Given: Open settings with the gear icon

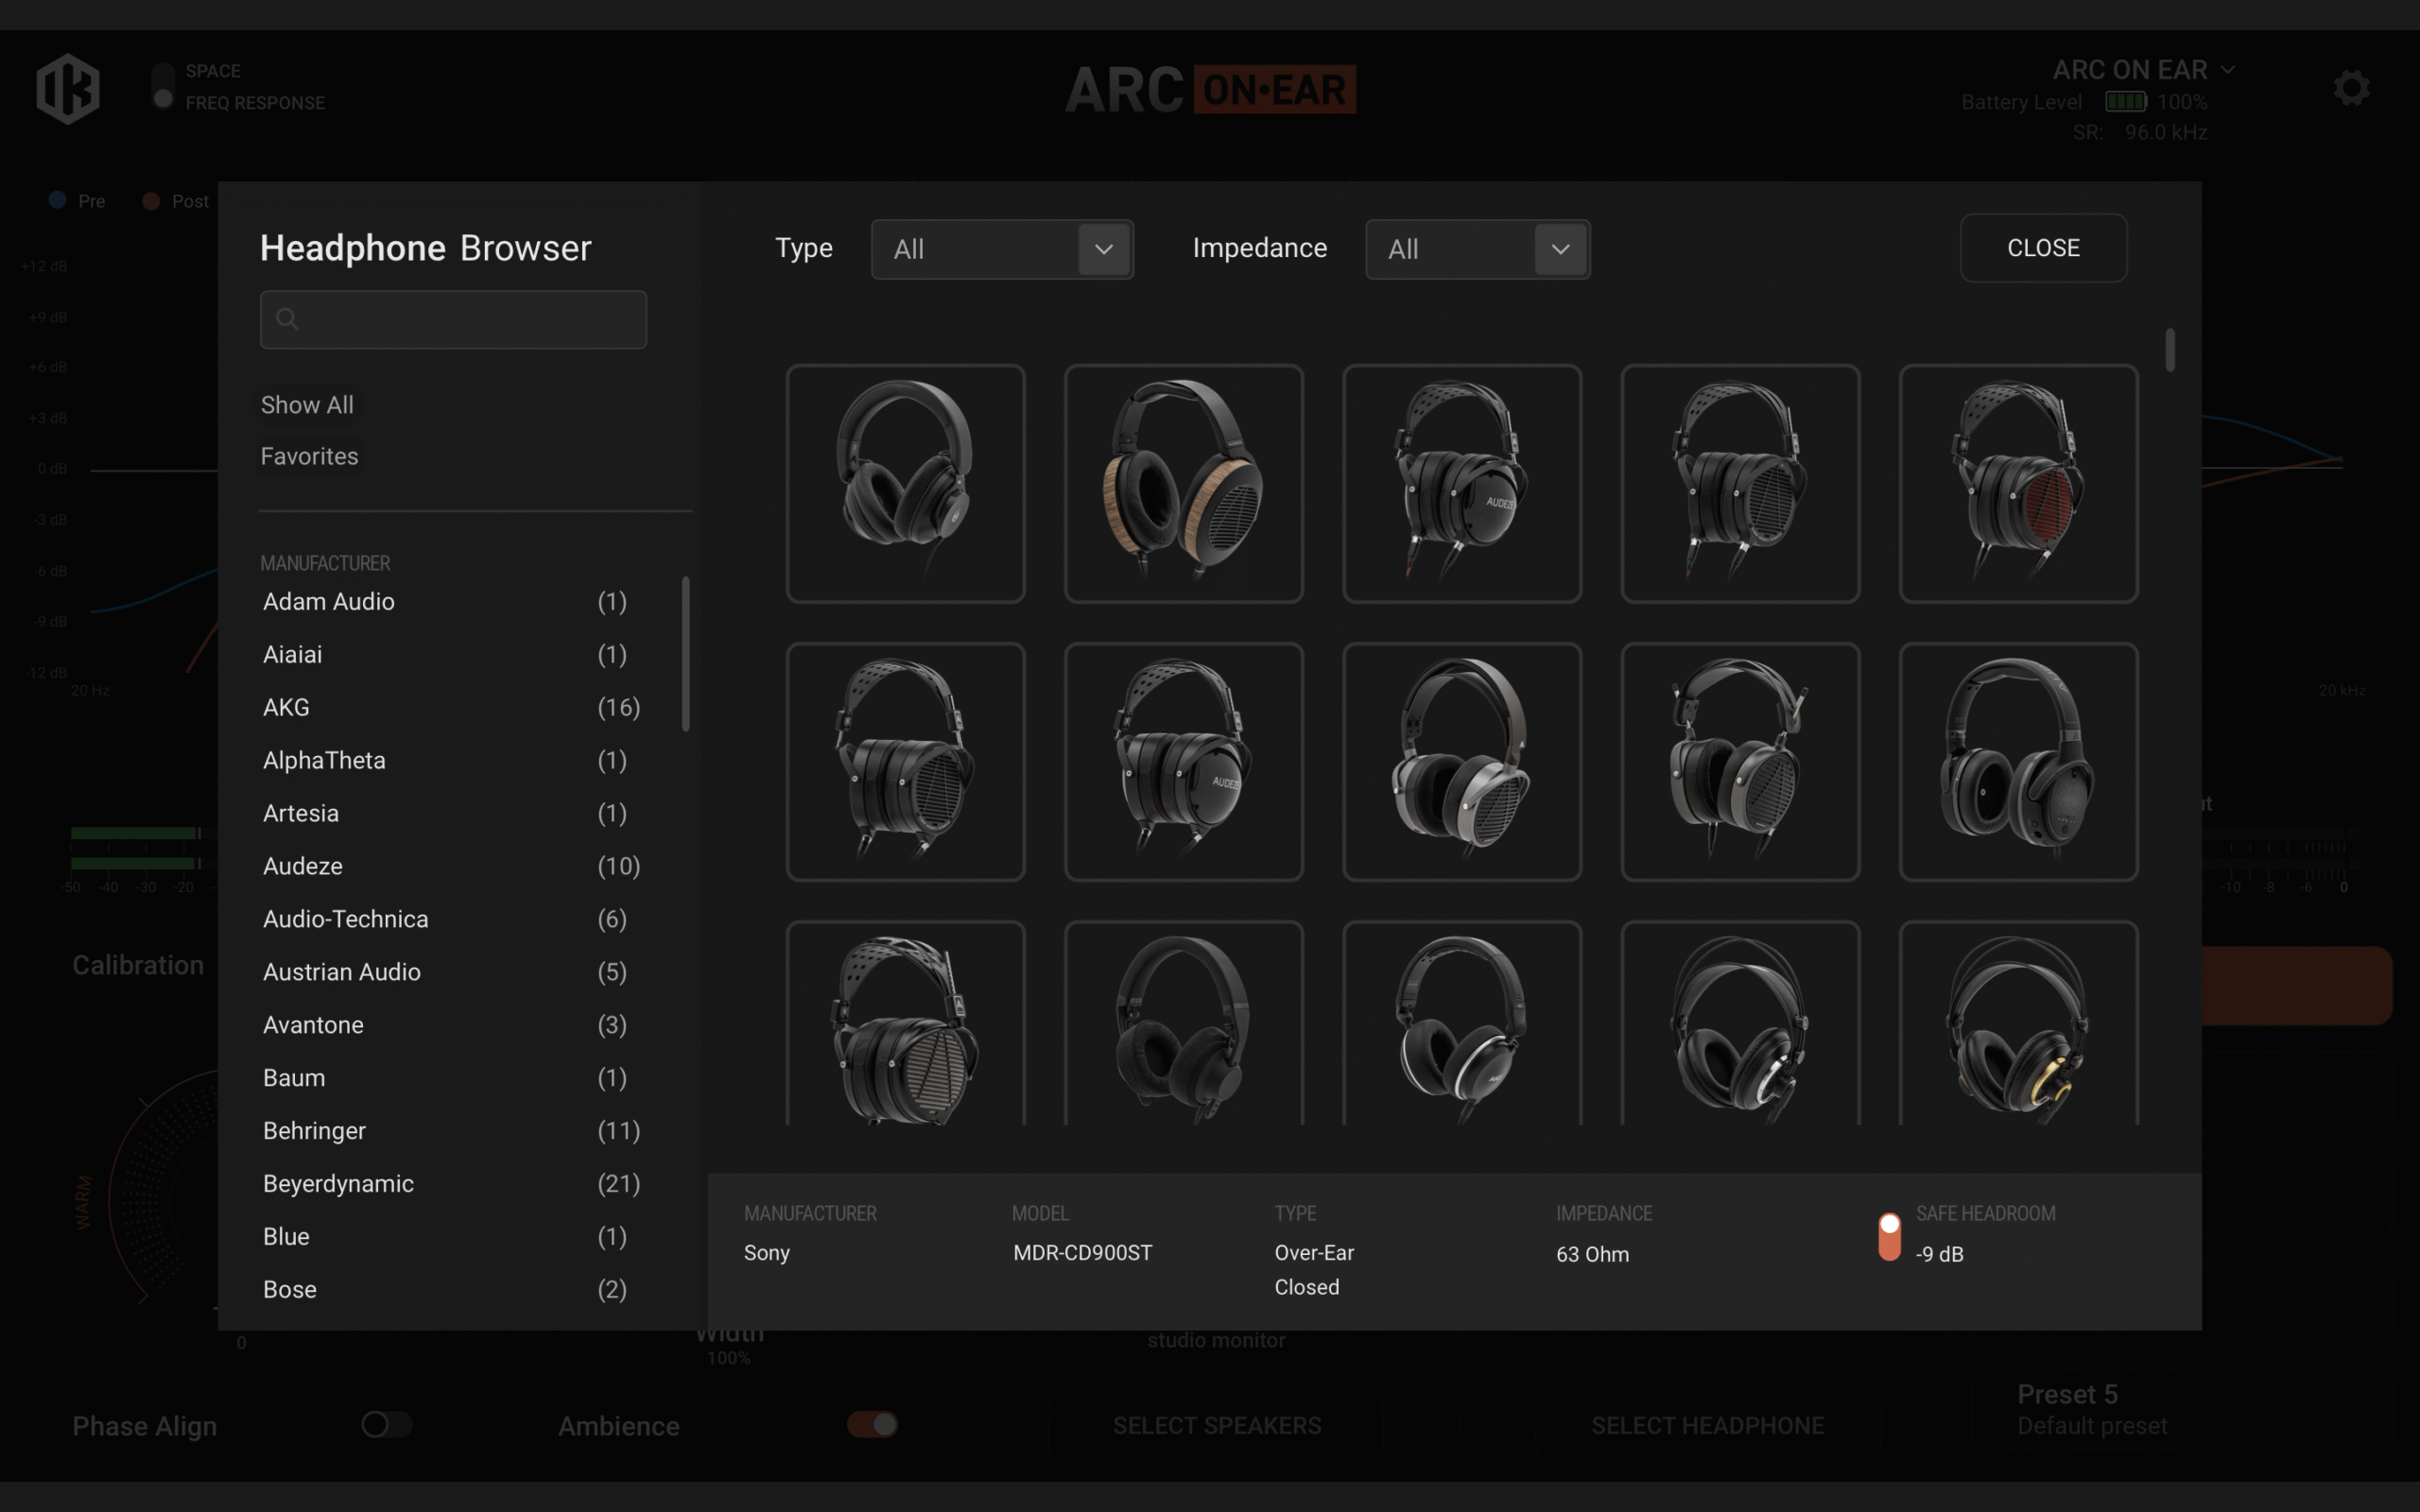Looking at the screenshot, I should click(2351, 88).
